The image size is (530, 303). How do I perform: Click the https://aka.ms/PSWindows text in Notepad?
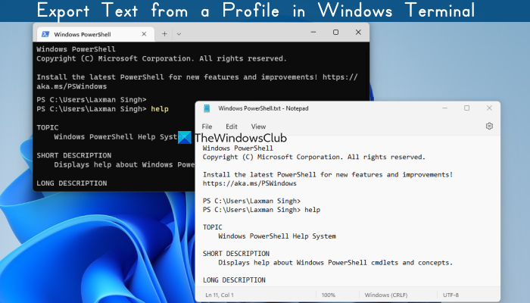tap(249, 183)
